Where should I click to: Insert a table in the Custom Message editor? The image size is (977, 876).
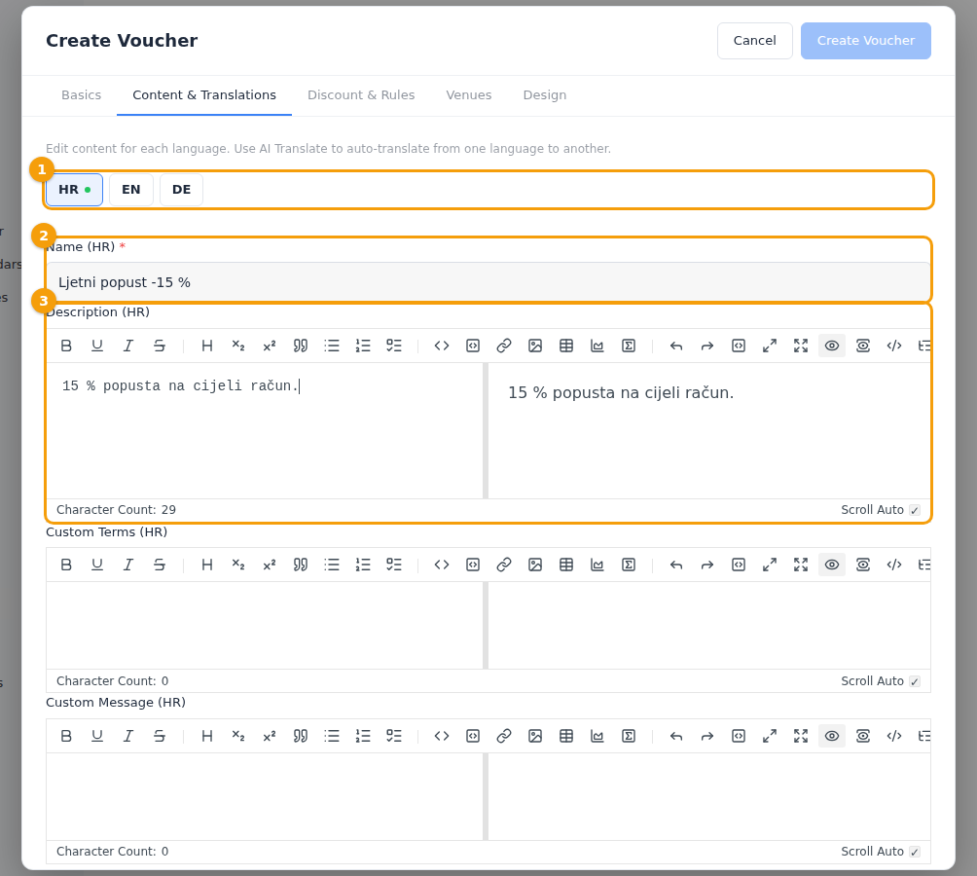(565, 736)
